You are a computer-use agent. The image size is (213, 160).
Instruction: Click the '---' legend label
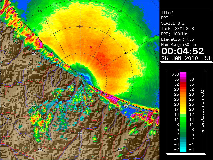(x=190, y=74)
